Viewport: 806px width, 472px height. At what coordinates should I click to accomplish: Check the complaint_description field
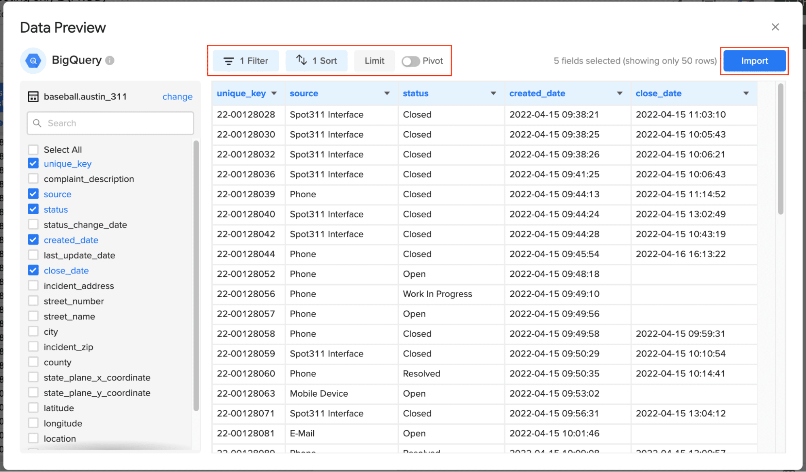(33, 179)
